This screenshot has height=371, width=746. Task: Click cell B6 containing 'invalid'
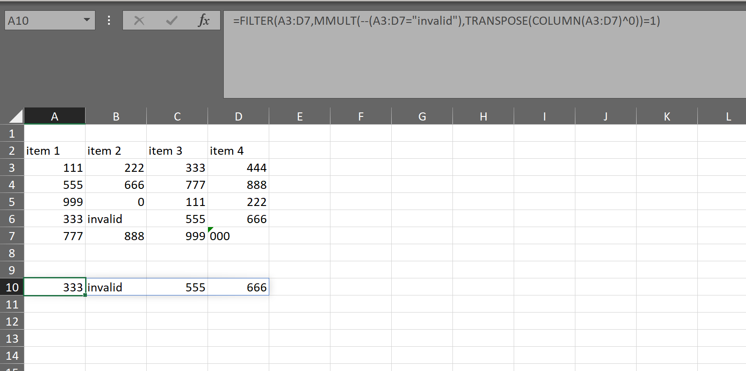point(116,219)
